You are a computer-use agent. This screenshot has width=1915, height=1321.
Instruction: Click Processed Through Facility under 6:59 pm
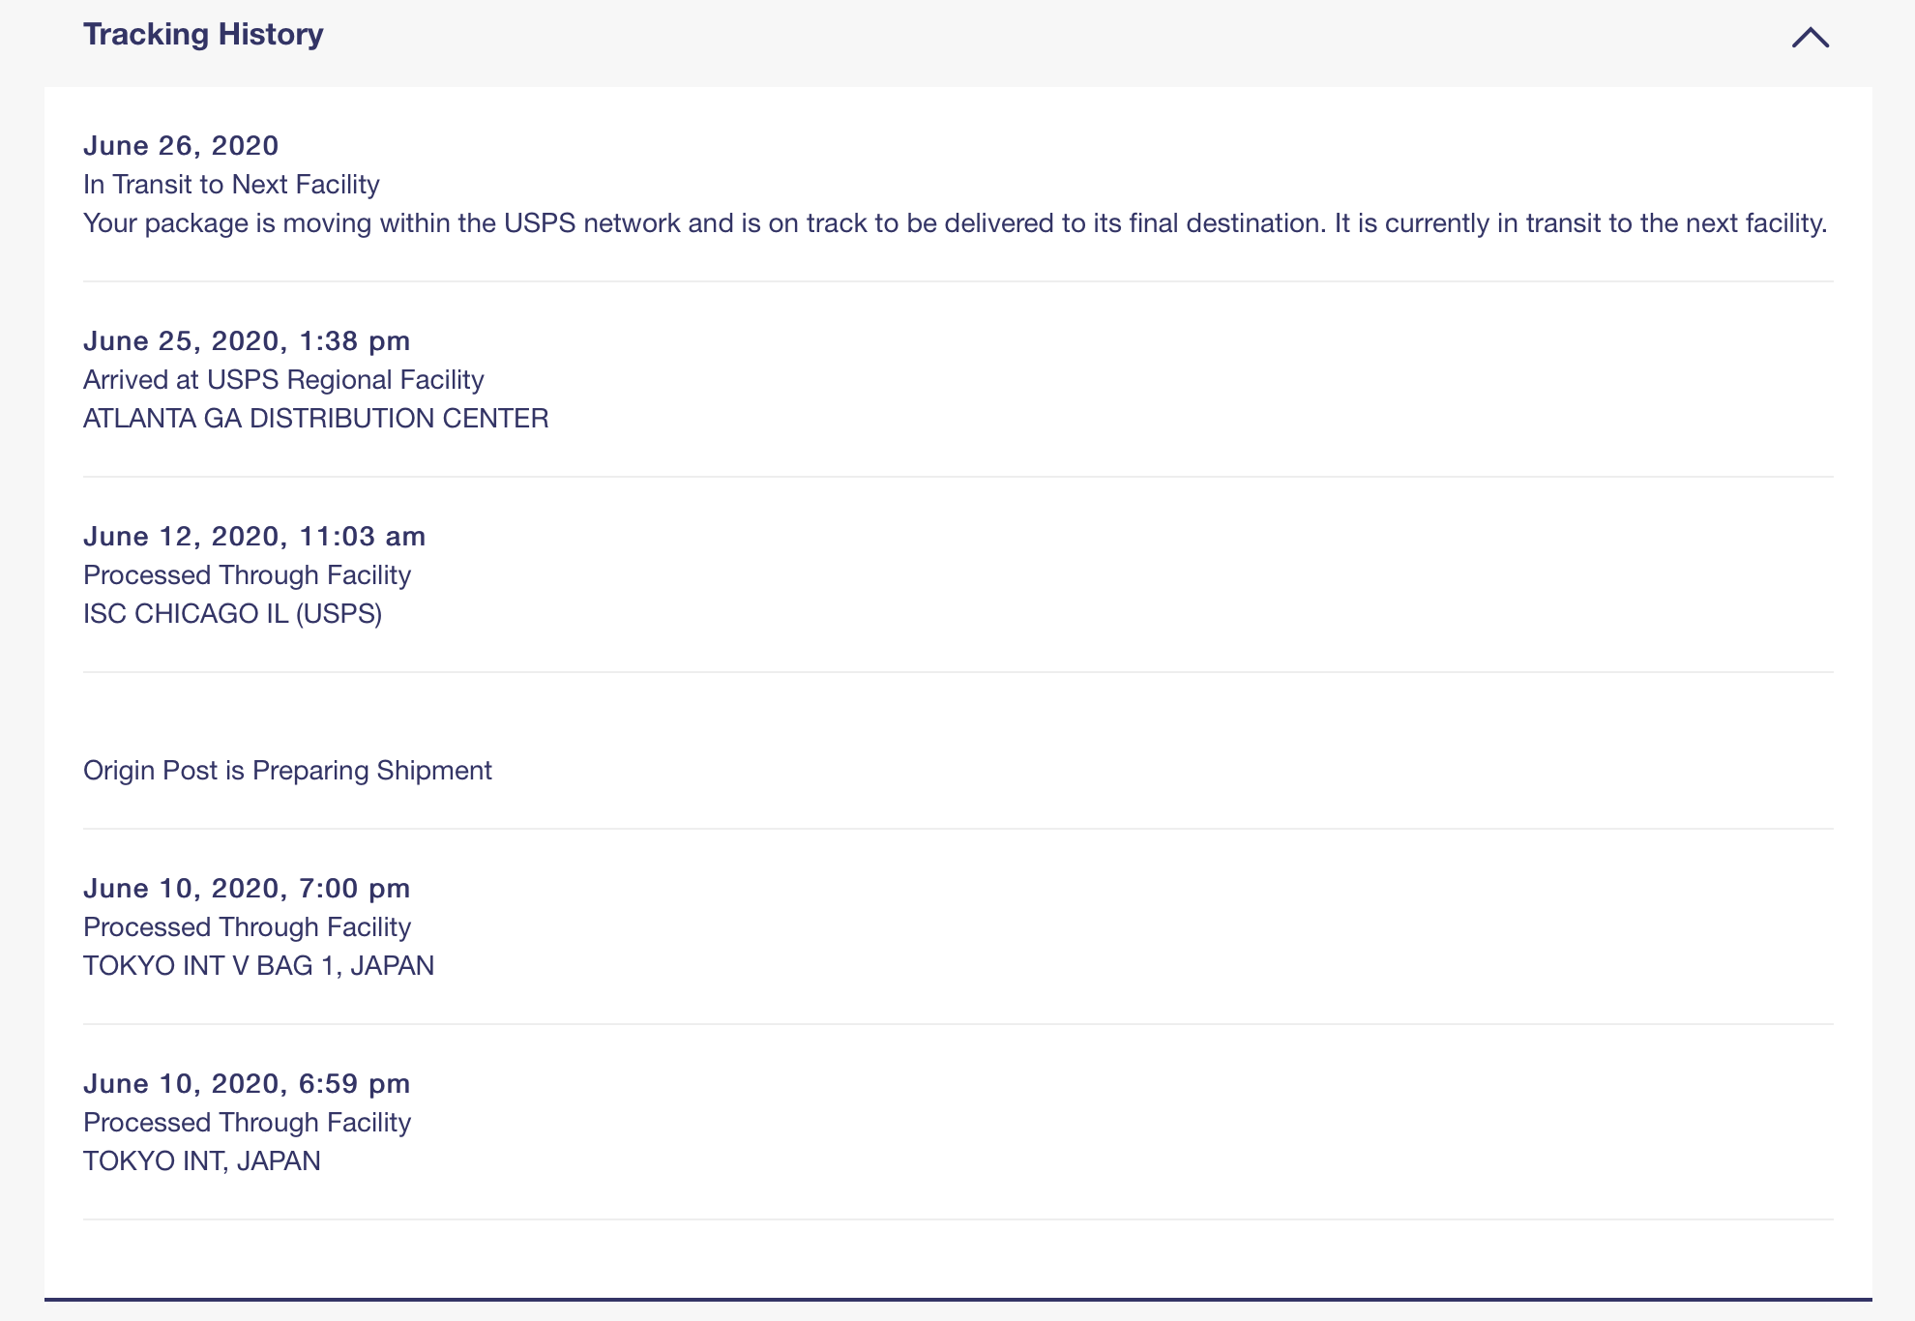(247, 1122)
